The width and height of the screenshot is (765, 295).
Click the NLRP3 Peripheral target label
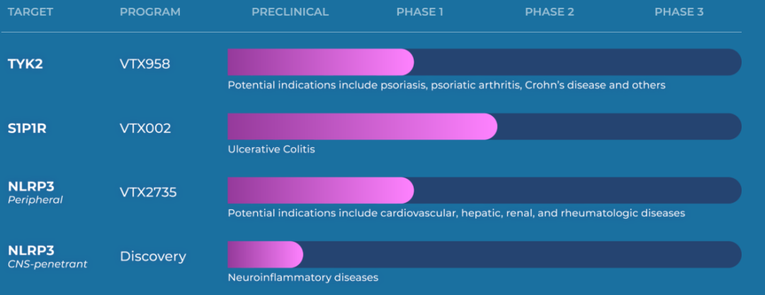coord(35,192)
